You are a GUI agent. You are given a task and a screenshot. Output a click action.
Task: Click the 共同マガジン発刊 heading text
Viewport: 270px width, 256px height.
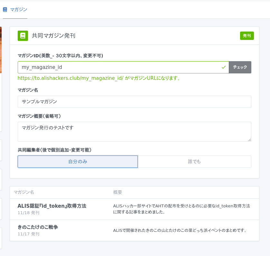53,36
